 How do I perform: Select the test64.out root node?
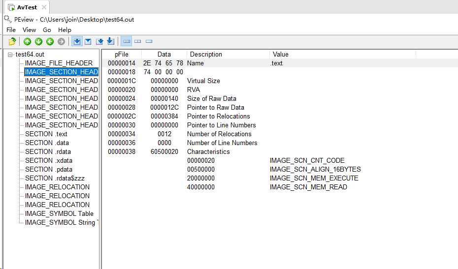(30, 54)
